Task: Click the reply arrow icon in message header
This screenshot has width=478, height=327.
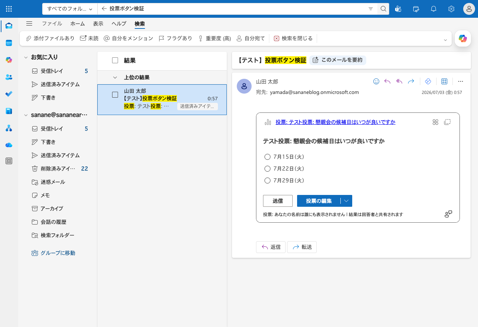Action: tap(387, 81)
